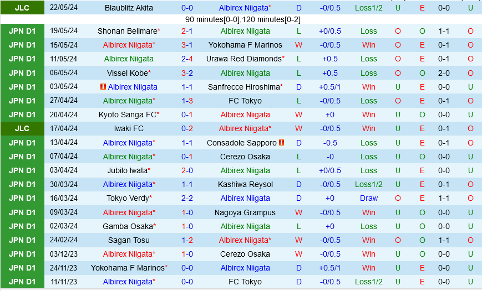Click red card icon beside Albirex Niigata on 03/05/24
The height and width of the screenshot is (291, 482).
coord(103,87)
